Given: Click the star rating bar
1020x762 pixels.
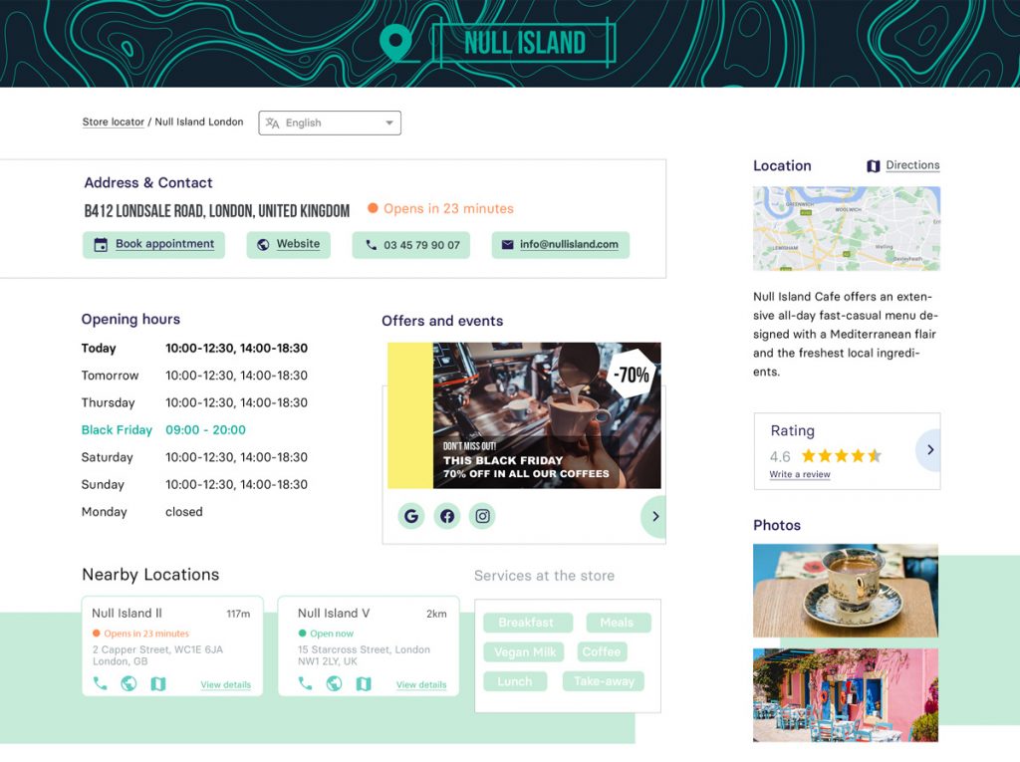Looking at the screenshot, I should pyautogui.click(x=841, y=456).
